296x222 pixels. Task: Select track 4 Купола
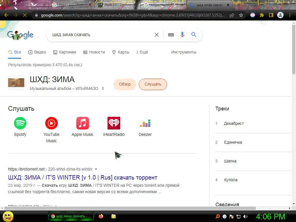point(253,180)
